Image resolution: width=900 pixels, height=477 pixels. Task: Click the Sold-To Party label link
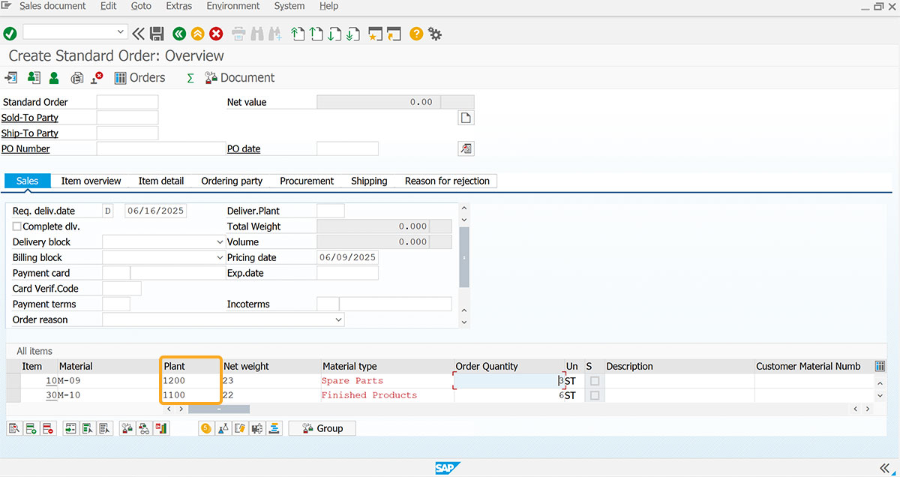(30, 118)
